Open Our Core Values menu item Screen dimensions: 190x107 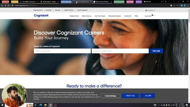coord(100,16)
